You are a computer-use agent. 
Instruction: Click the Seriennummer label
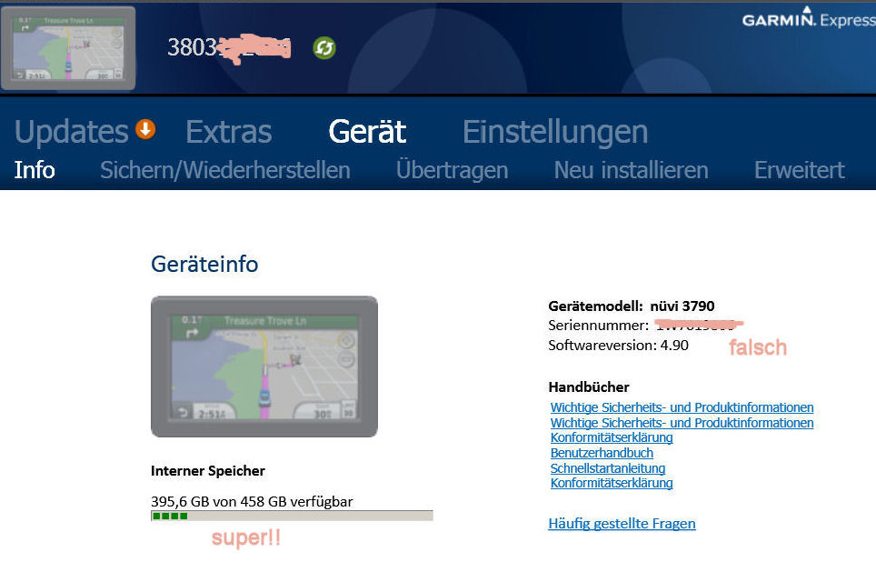(598, 326)
